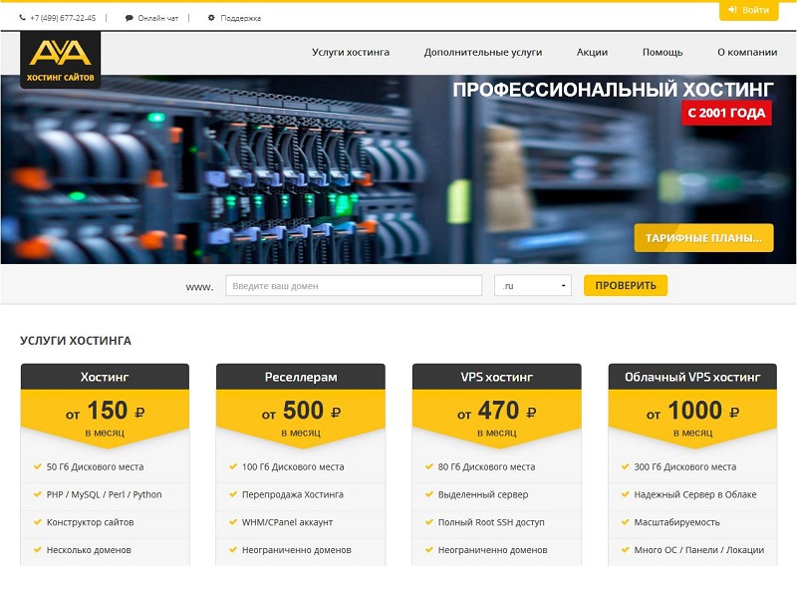Click checkmark beside 300 Гб Дискового места
This screenshot has width=797, height=591.
point(626,466)
